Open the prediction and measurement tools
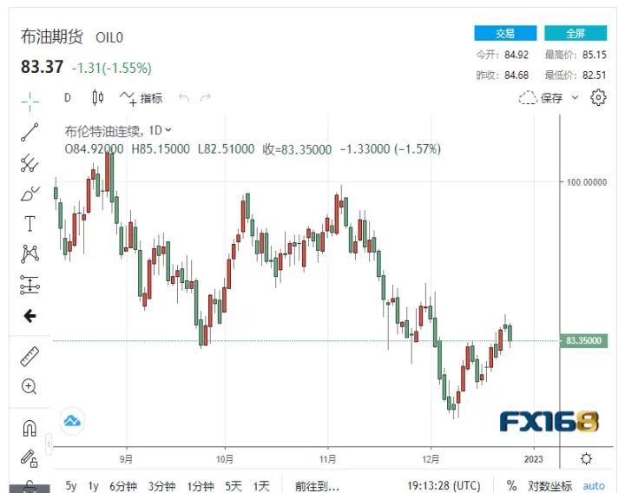Image resolution: width=625 pixels, height=493 pixels. click(x=30, y=285)
